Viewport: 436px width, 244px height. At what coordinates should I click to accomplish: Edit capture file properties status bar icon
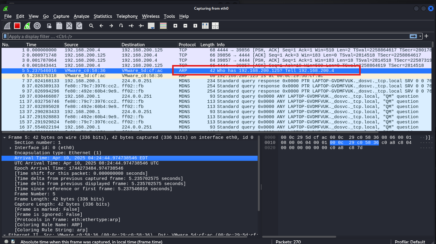click(x=13, y=242)
